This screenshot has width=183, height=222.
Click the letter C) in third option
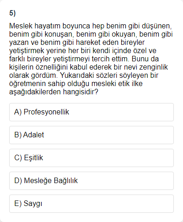(x=18, y=158)
